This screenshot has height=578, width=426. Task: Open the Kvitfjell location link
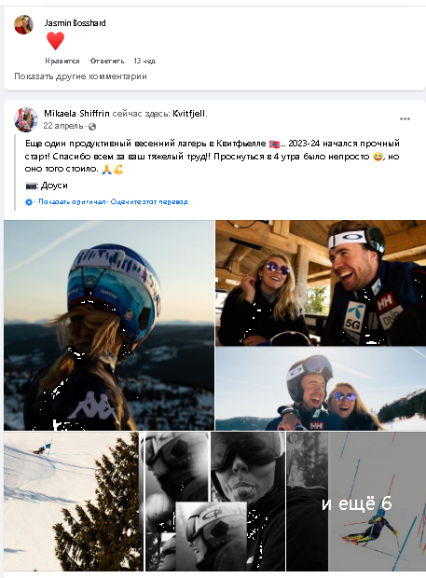point(188,114)
